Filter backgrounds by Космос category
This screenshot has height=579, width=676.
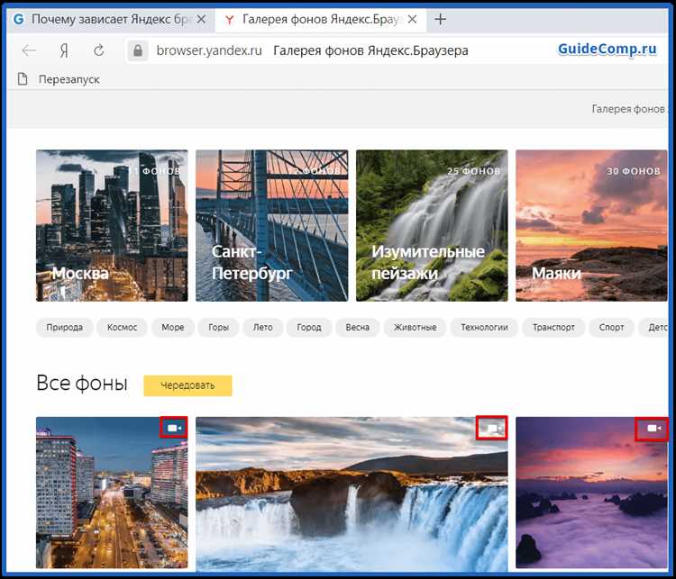122,328
